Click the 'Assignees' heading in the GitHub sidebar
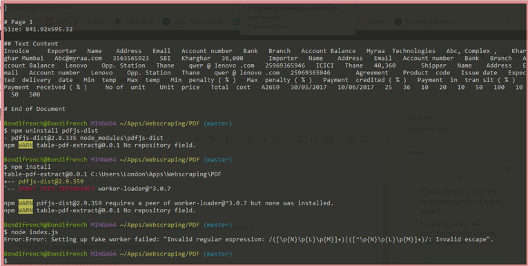The height and width of the screenshot is (266, 528). click(x=420, y=117)
